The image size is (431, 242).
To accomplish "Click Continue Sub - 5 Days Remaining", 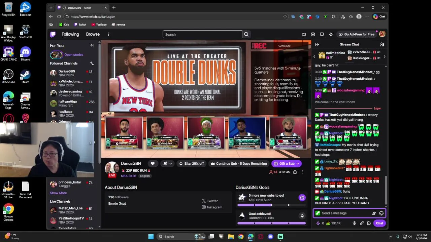I will [239, 164].
